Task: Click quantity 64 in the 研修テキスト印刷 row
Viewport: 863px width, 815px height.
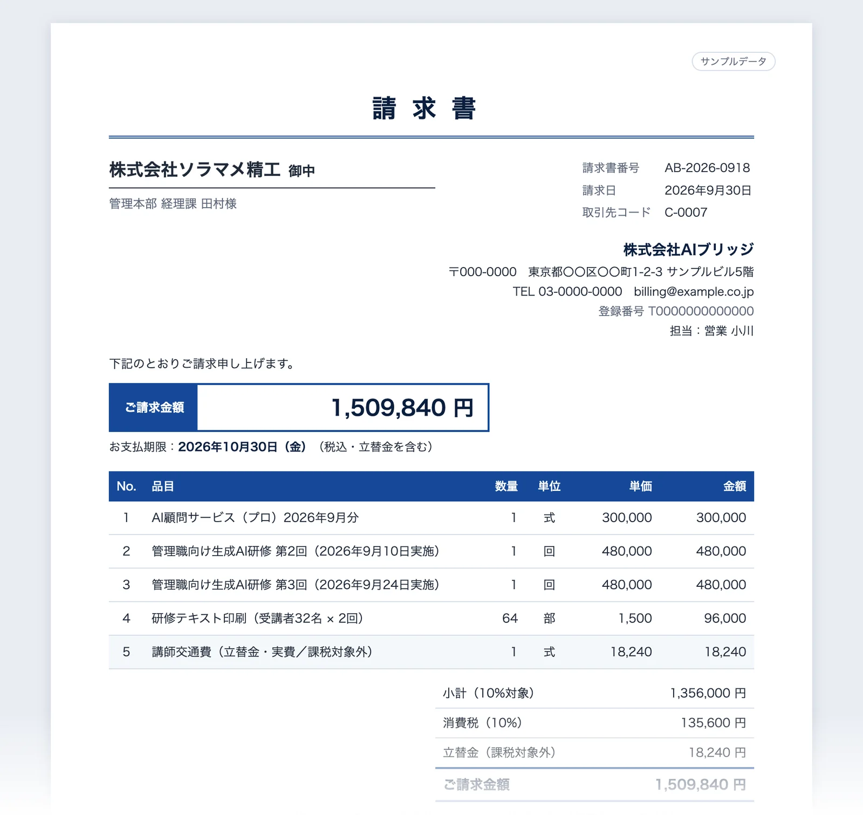Action: click(x=510, y=618)
